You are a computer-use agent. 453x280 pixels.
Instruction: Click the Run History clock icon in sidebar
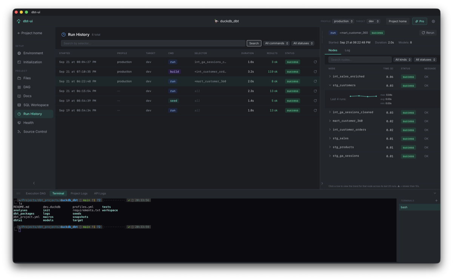point(19,114)
